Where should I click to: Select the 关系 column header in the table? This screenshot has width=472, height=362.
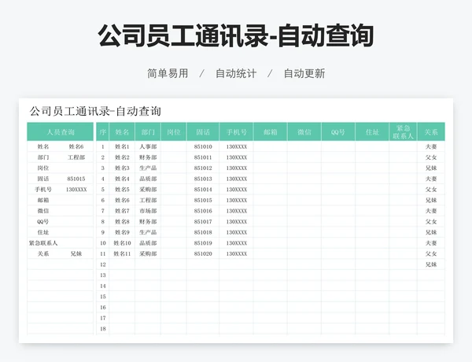(x=431, y=132)
